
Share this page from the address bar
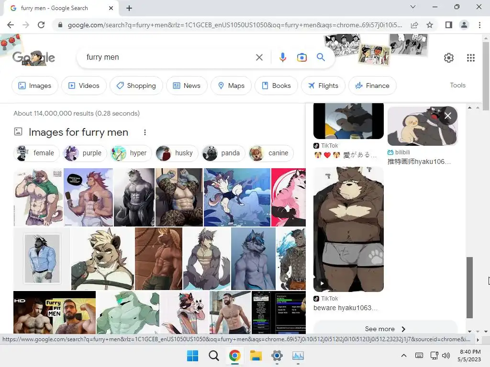coord(414,25)
